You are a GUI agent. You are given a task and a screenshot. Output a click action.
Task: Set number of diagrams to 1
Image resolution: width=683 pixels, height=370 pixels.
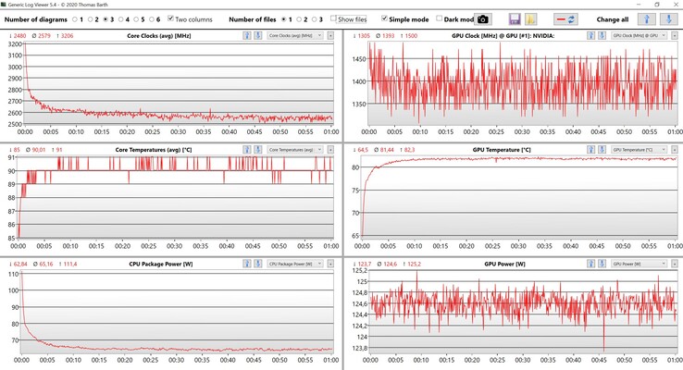pyautogui.click(x=75, y=19)
